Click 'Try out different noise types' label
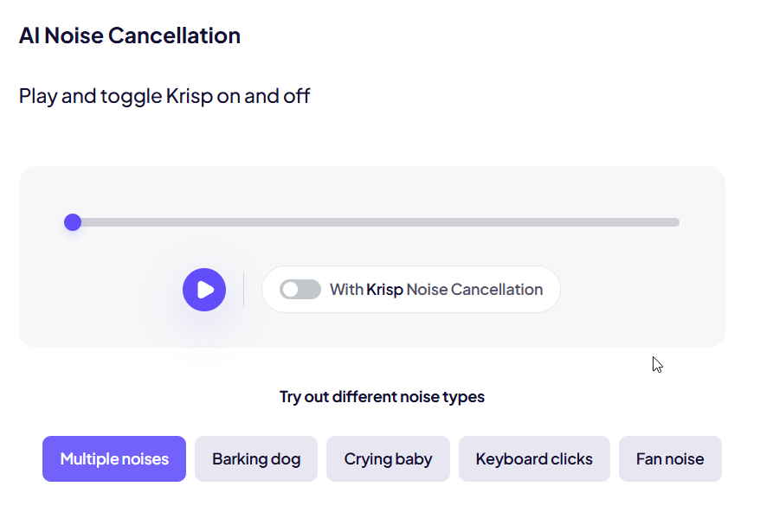773x525 pixels. pos(382,397)
